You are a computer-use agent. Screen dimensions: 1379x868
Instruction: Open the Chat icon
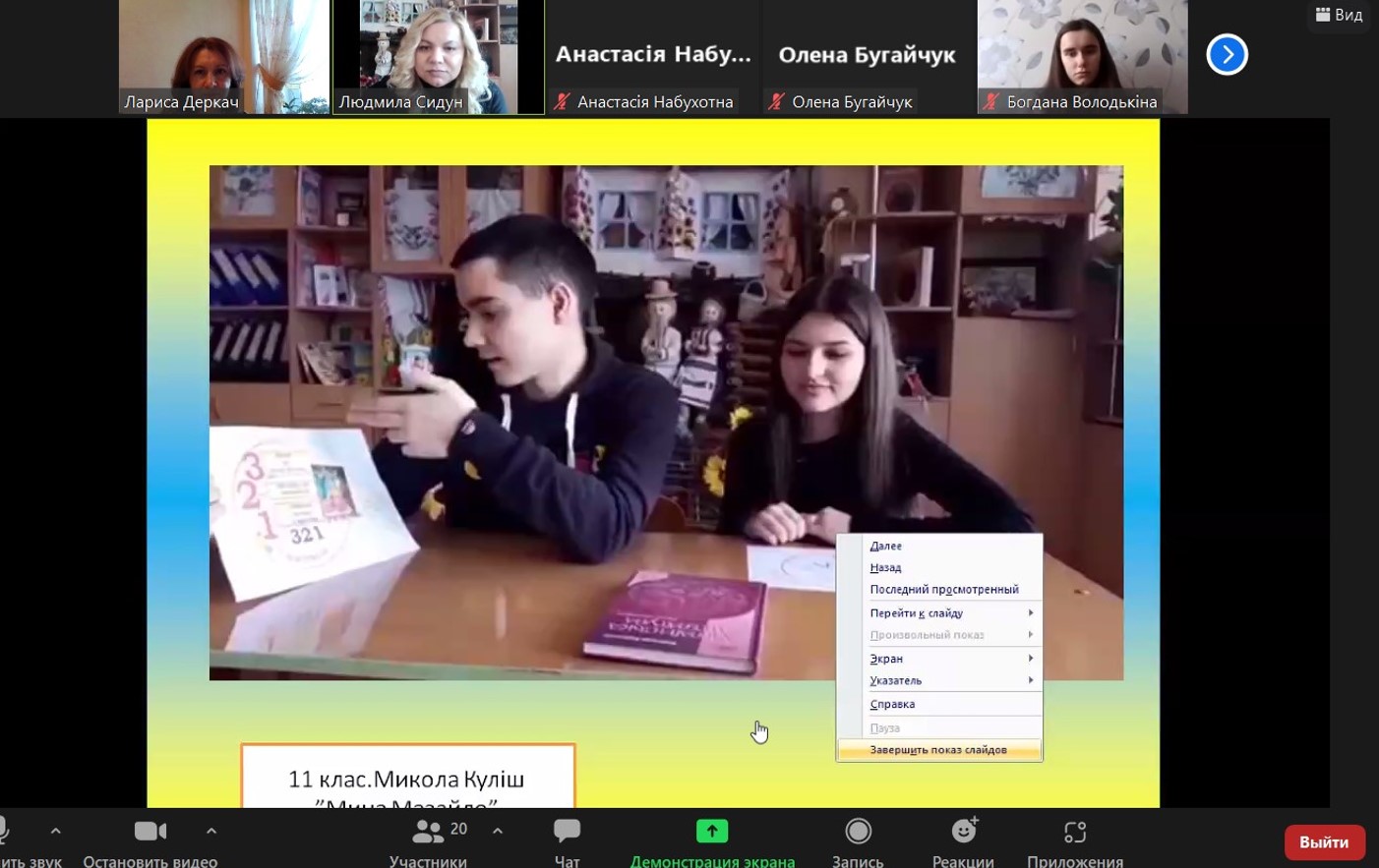[567, 832]
